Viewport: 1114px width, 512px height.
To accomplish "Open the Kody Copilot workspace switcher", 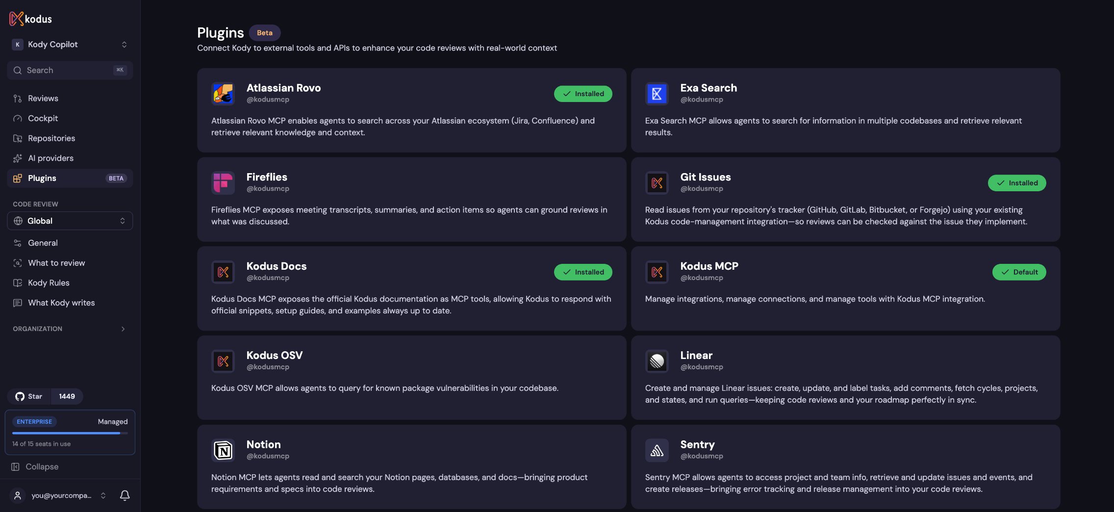I will coord(70,44).
